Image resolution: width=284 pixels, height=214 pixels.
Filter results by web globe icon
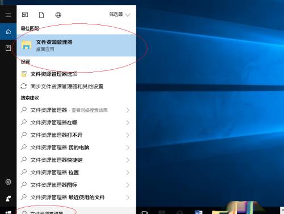click(58, 15)
